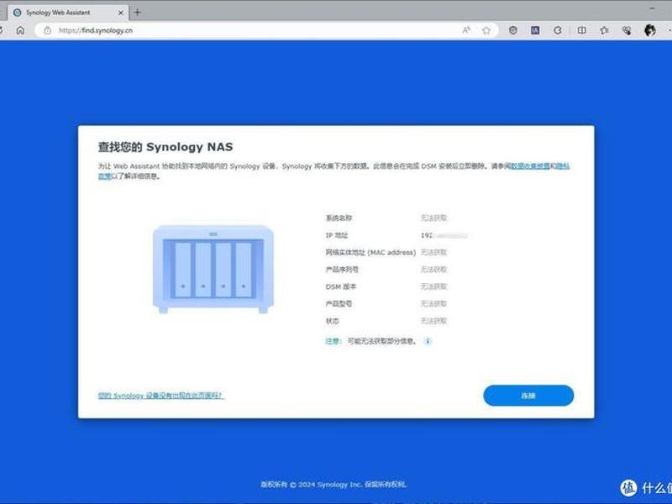Close the Synology Web Assistant tab
Image resolution: width=672 pixels, height=504 pixels.
pyautogui.click(x=120, y=13)
